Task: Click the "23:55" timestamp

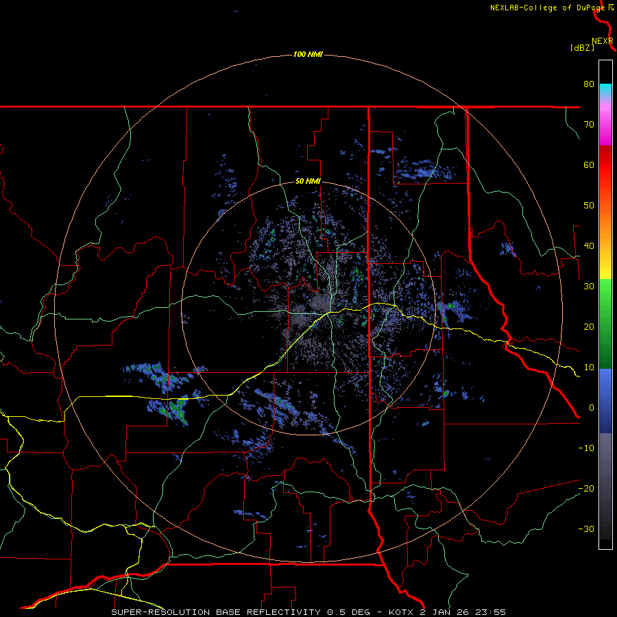Action: tap(492, 612)
